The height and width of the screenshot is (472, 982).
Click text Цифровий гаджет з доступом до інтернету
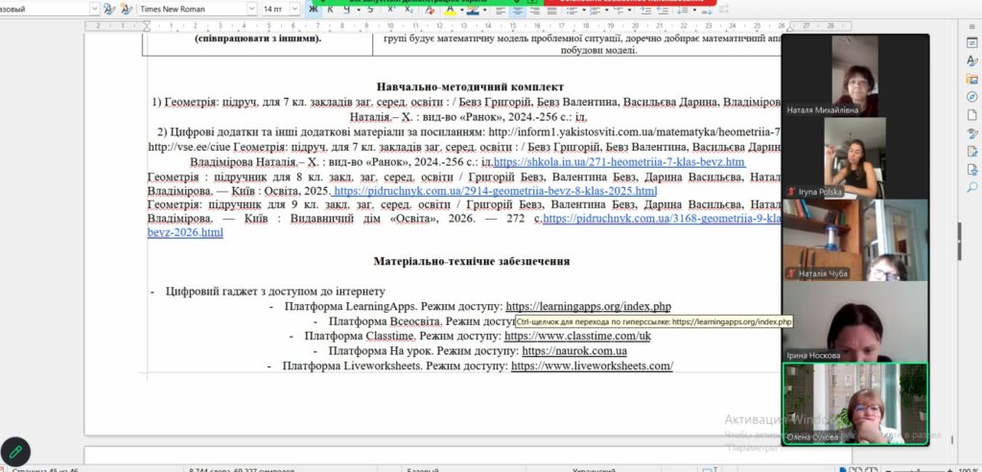275,292
